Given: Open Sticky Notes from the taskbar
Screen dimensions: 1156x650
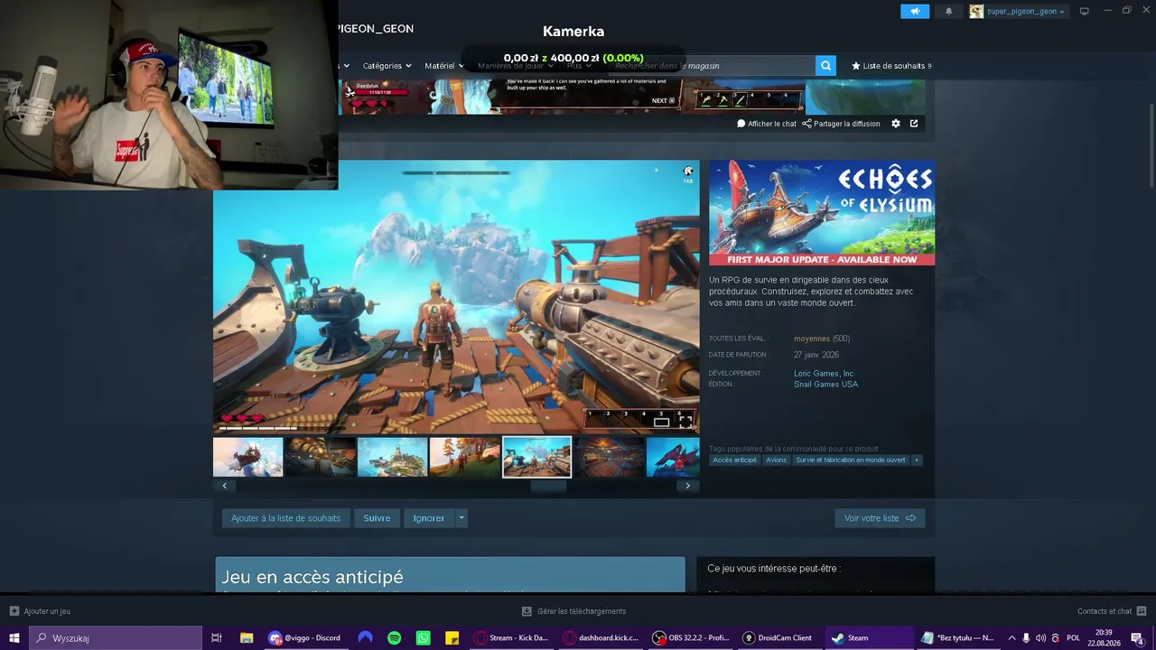Looking at the screenshot, I should 452,638.
